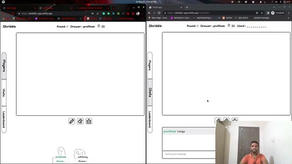Open 'Notion' bookmark in right browser
The width and height of the screenshot is (292, 164).
coord(227,18)
